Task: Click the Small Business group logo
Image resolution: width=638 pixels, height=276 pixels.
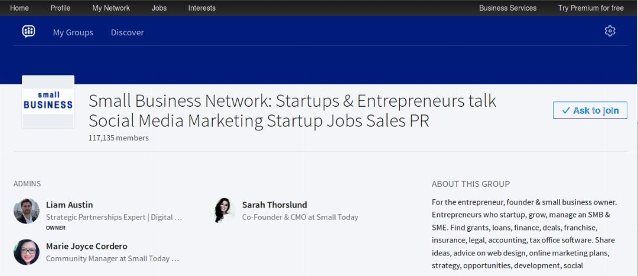Action: pyautogui.click(x=48, y=101)
